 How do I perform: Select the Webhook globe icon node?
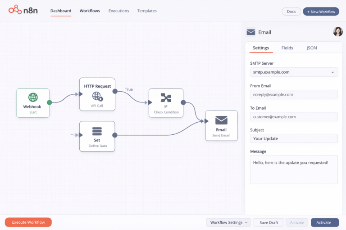click(x=33, y=97)
